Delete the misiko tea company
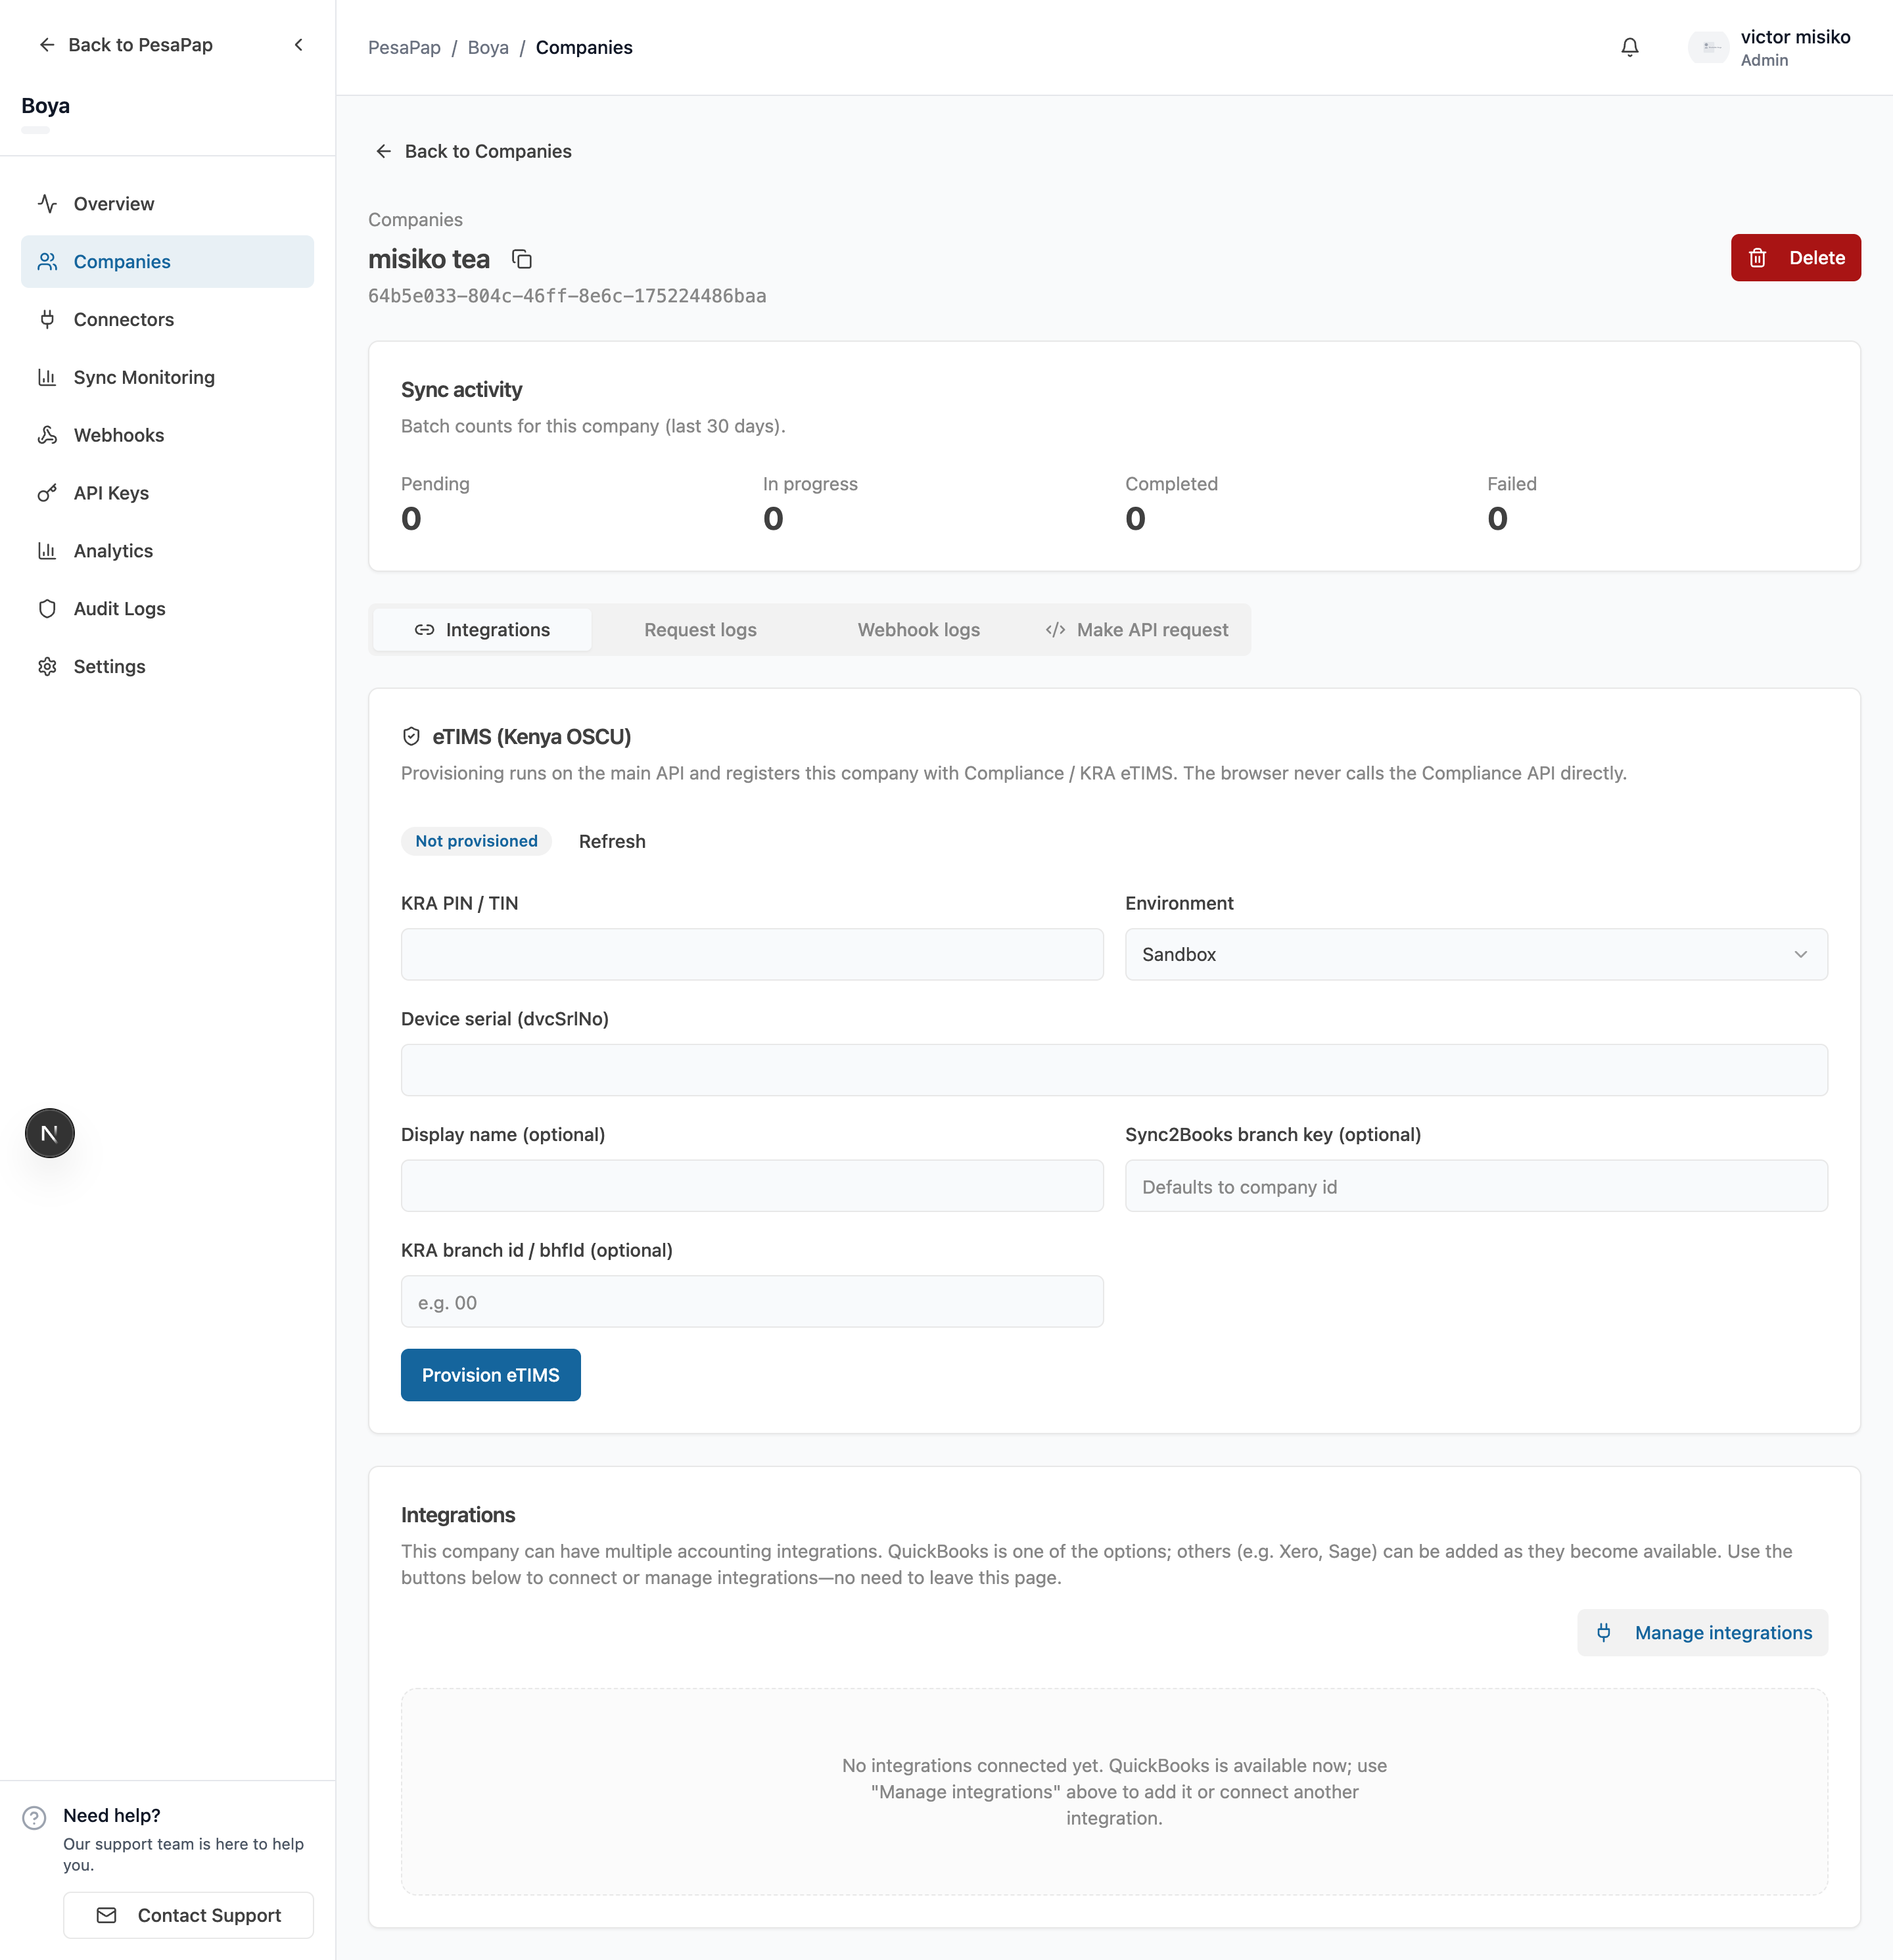The width and height of the screenshot is (1893, 1960). point(1795,258)
